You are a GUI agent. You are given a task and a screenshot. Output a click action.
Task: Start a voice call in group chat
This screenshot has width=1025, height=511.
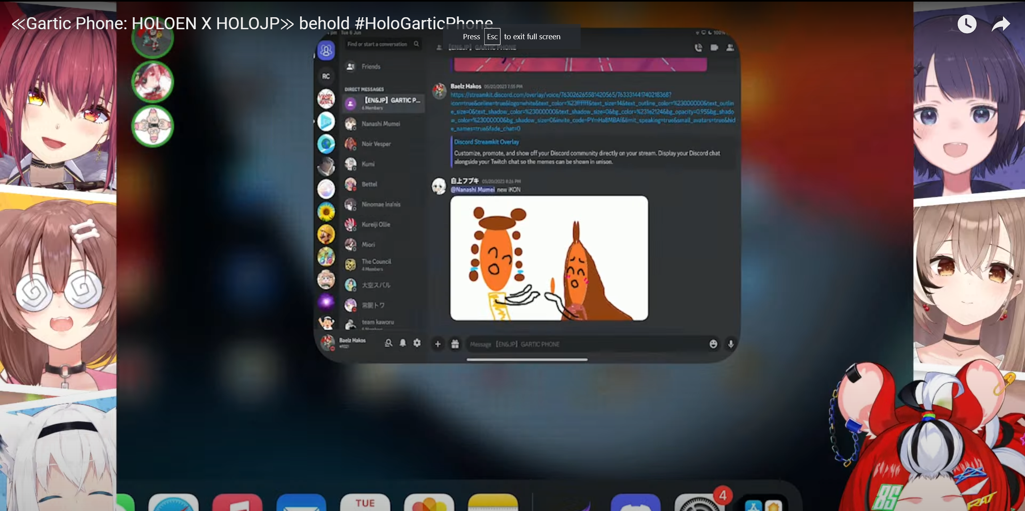pyautogui.click(x=698, y=48)
